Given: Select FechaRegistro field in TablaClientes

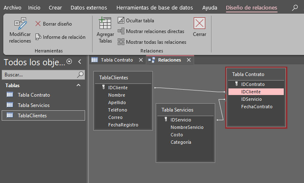Looking at the screenshot, I should coord(123,125).
